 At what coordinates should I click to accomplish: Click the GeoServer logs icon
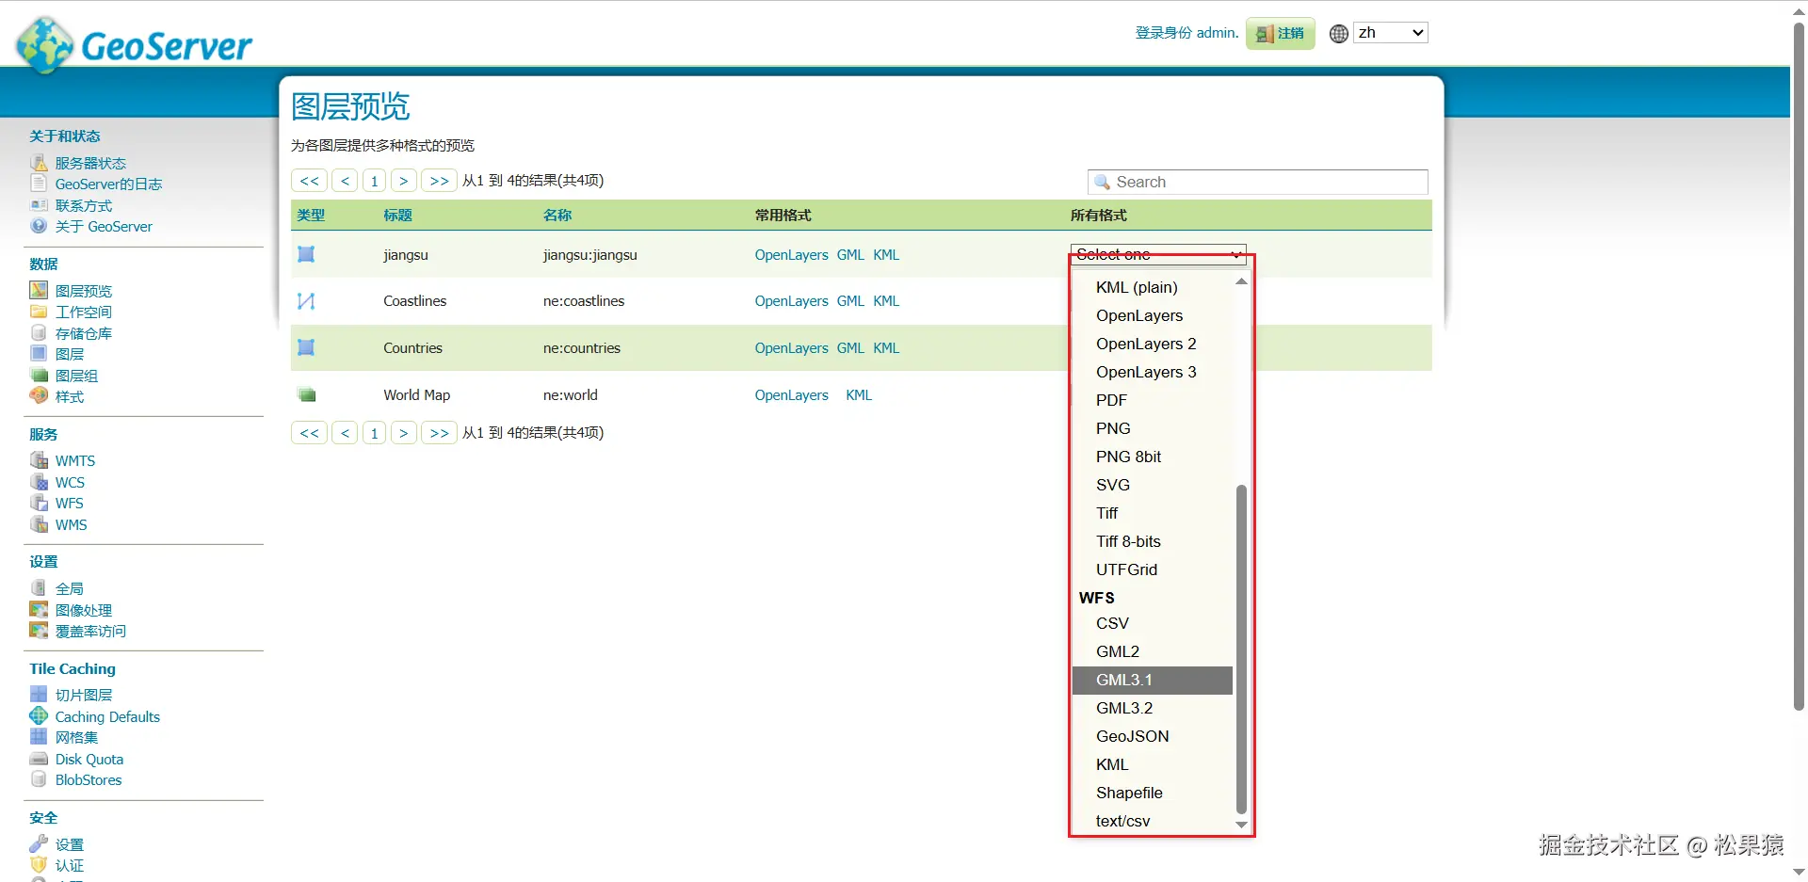click(39, 184)
